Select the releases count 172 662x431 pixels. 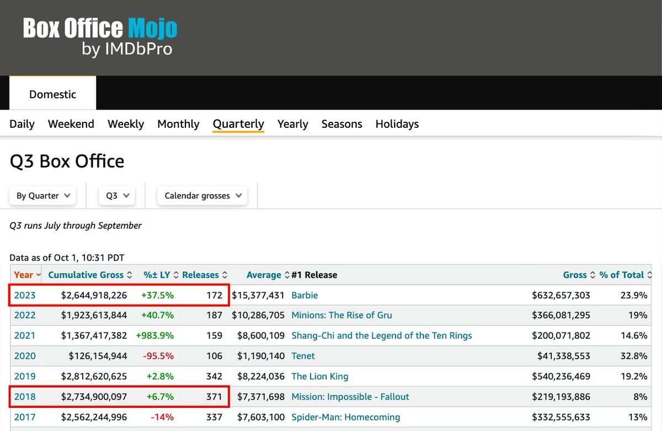tap(214, 295)
